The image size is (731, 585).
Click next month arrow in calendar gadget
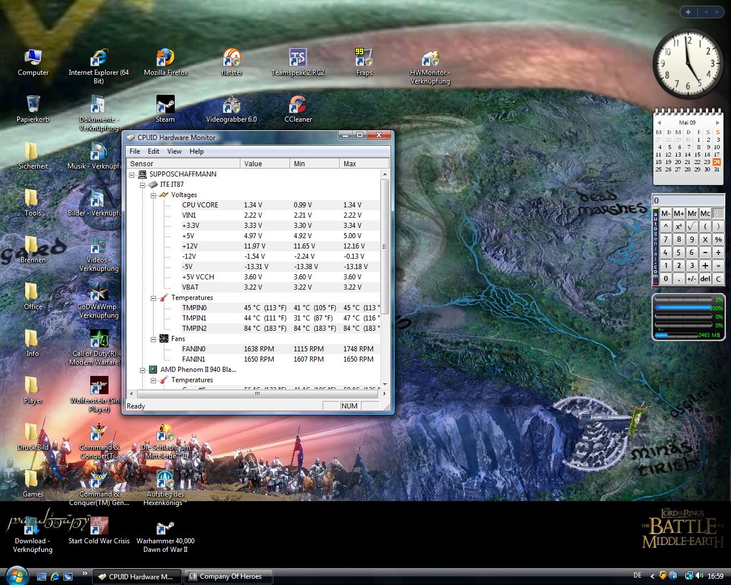718,123
